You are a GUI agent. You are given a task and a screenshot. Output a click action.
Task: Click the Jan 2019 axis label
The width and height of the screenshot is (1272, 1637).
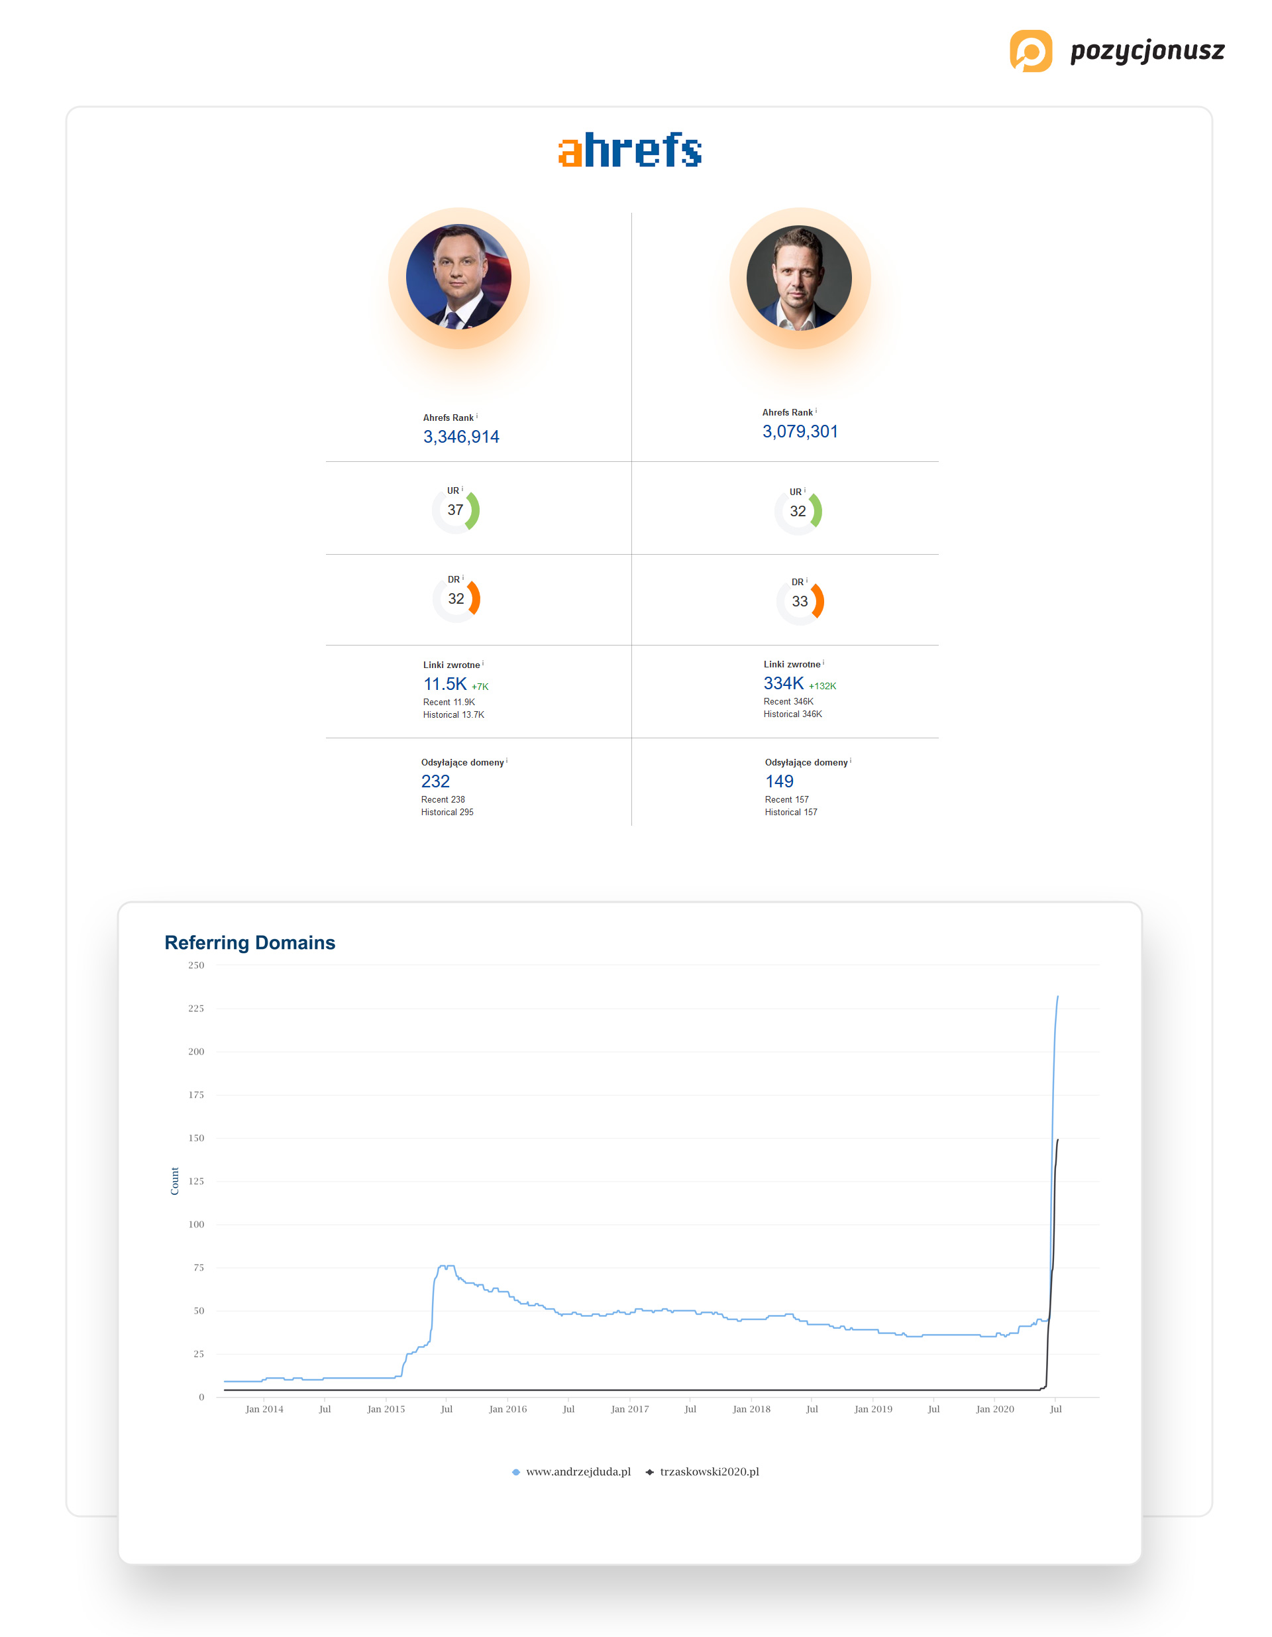[873, 1409]
